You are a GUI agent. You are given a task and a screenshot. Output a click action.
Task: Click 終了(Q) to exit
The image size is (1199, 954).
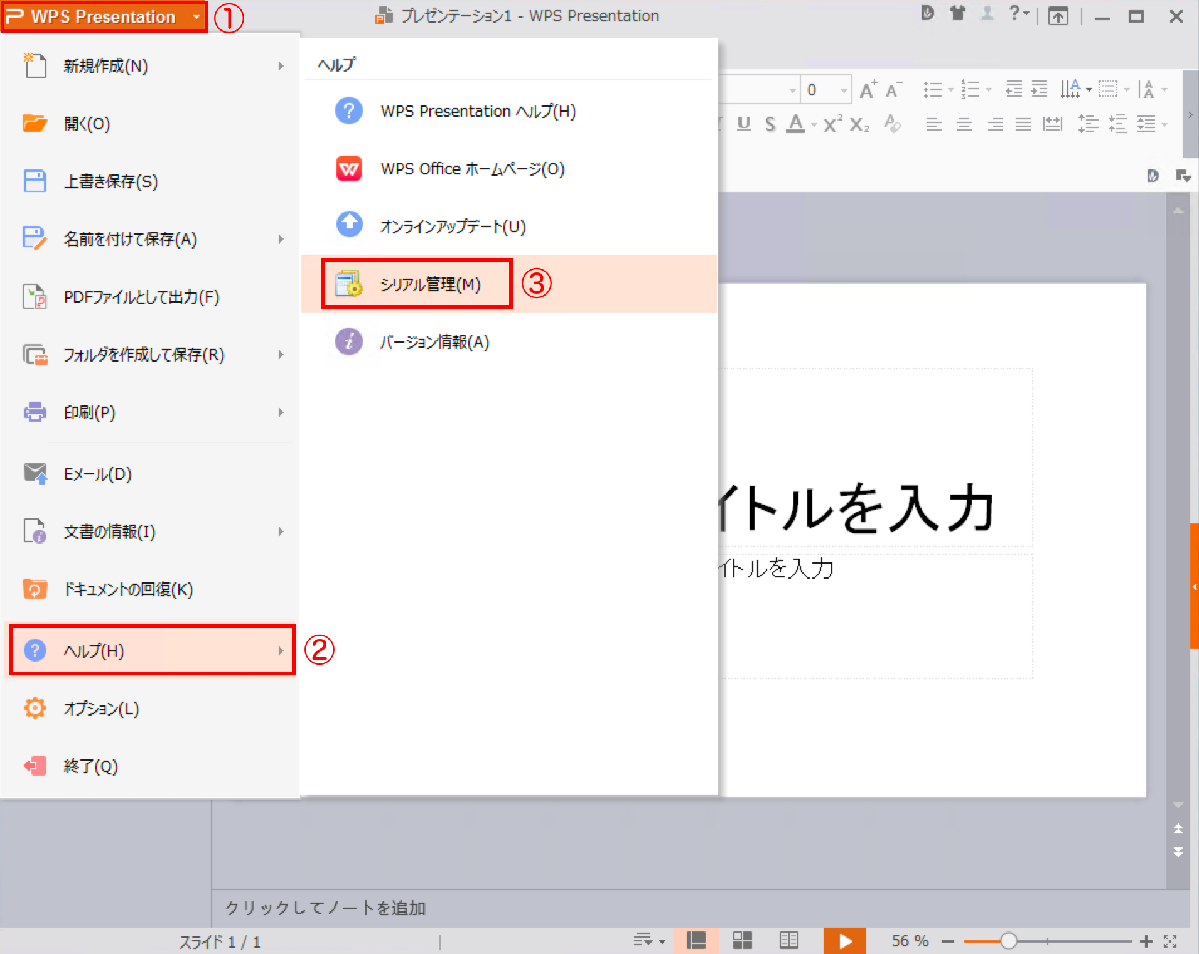coord(151,766)
